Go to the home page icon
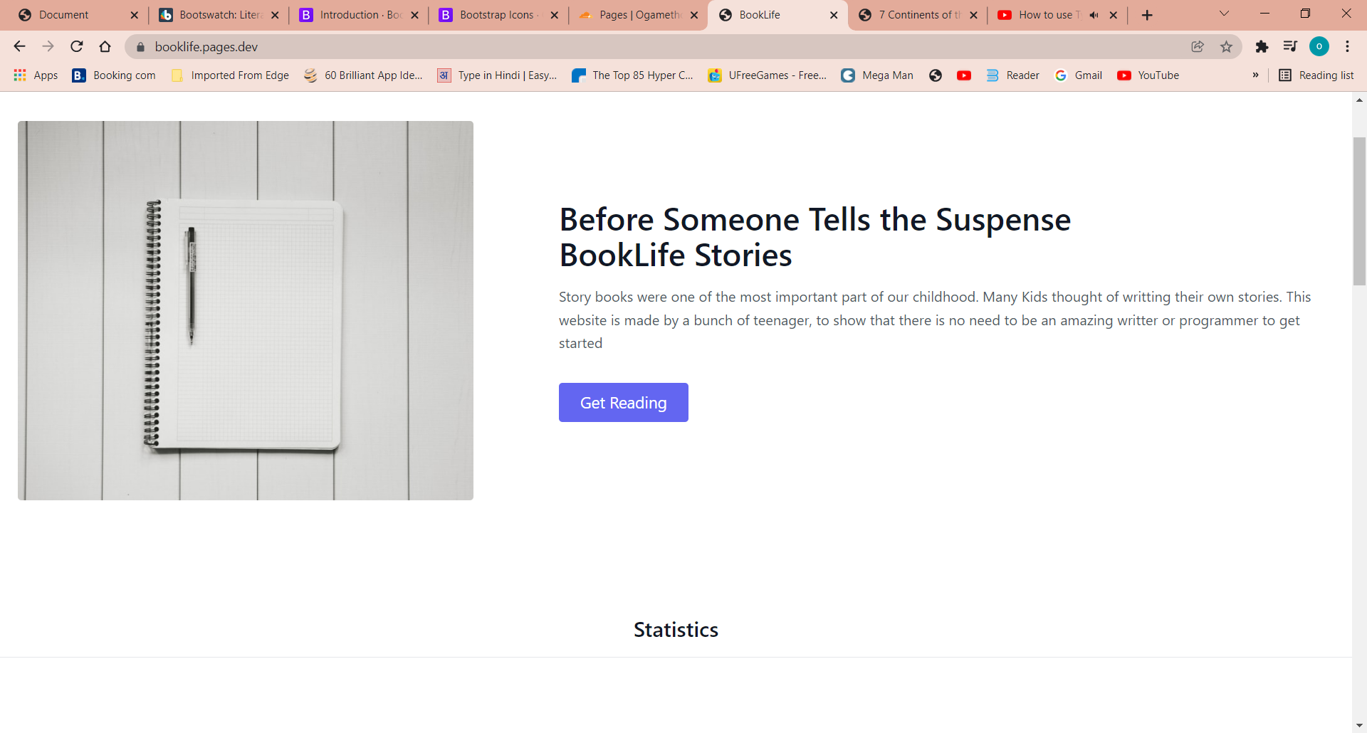 (x=105, y=46)
